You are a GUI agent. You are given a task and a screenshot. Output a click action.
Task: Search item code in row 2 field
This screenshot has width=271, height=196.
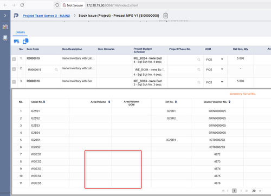tap(56, 70)
